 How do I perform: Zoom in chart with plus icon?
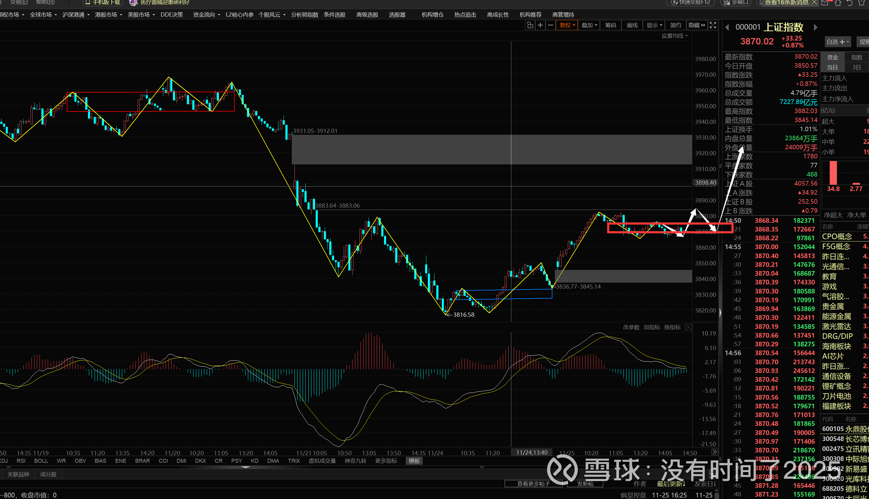[x=540, y=25]
